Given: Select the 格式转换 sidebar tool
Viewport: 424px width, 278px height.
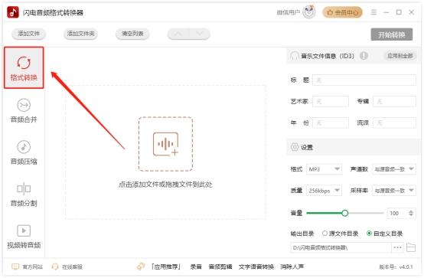Looking at the screenshot, I should click(24, 67).
